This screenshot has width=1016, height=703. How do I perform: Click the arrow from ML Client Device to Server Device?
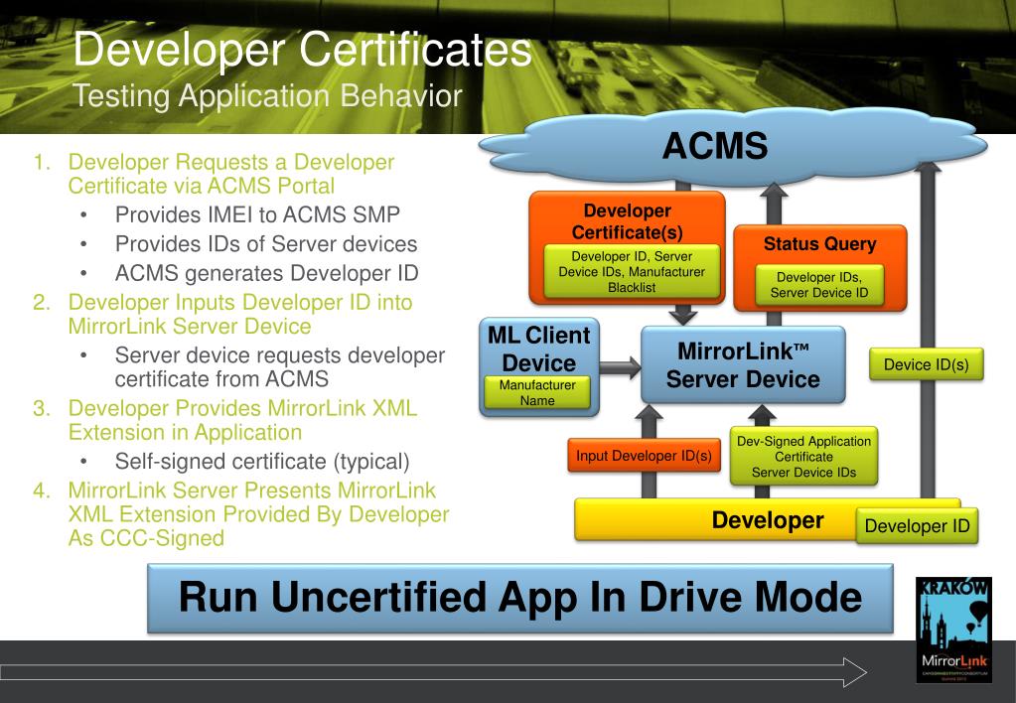pos(620,368)
